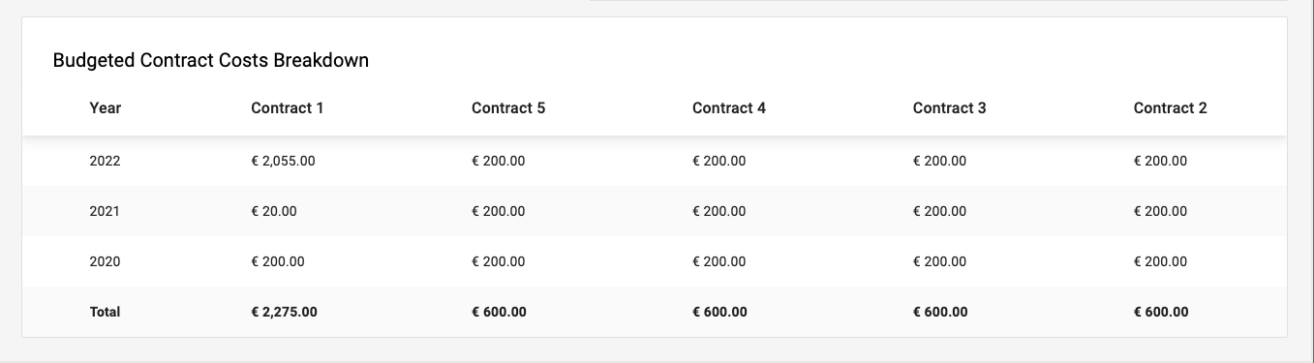Select the Contract 3 total of € 600.00
The image size is (1314, 363).
pos(940,312)
